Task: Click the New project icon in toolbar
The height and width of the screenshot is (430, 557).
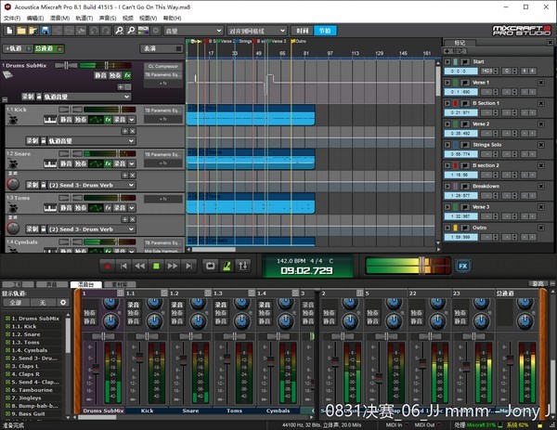Action: 9,31
